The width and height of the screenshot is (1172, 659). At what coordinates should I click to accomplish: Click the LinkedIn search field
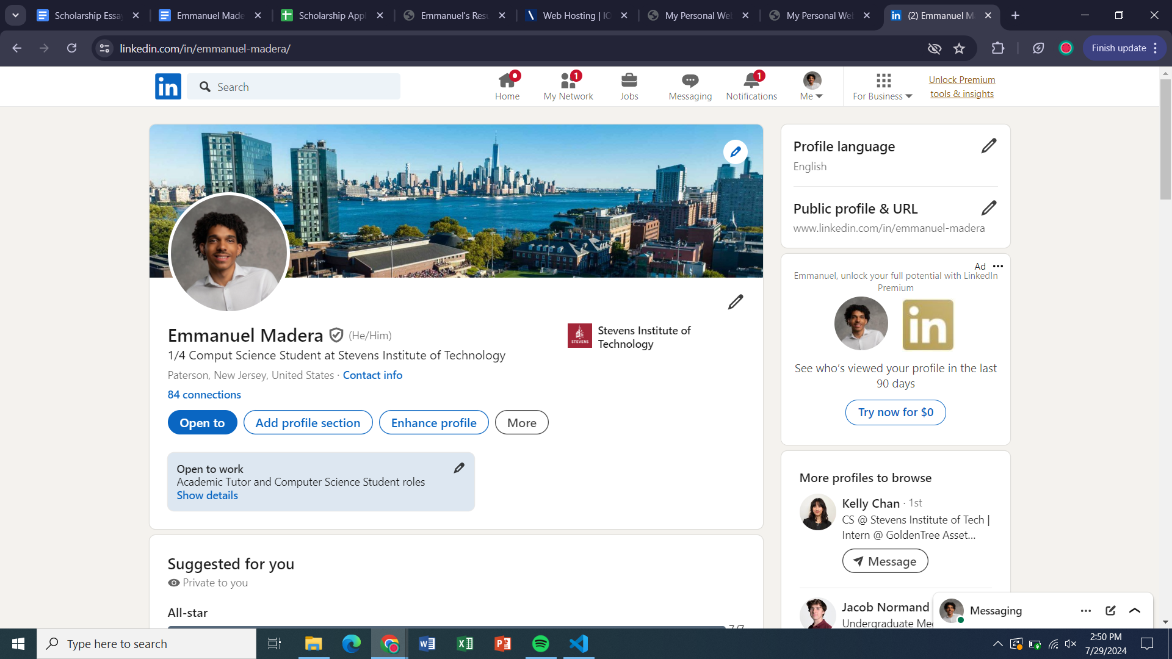click(294, 87)
